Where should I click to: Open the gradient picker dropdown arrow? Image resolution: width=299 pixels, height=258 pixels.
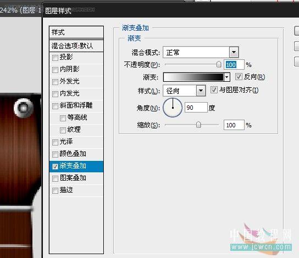click(x=226, y=77)
